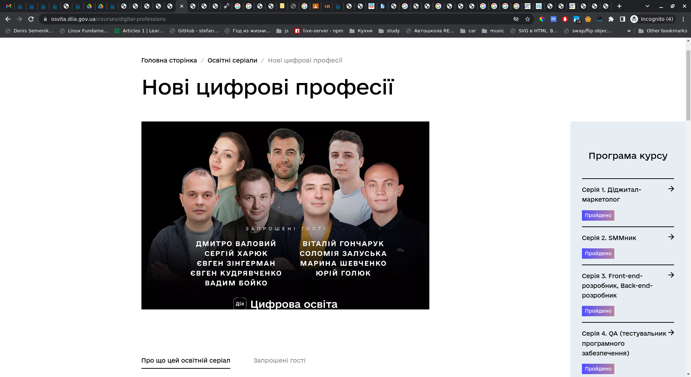Open the Extensions puzzle-piece menu

[x=611, y=19]
